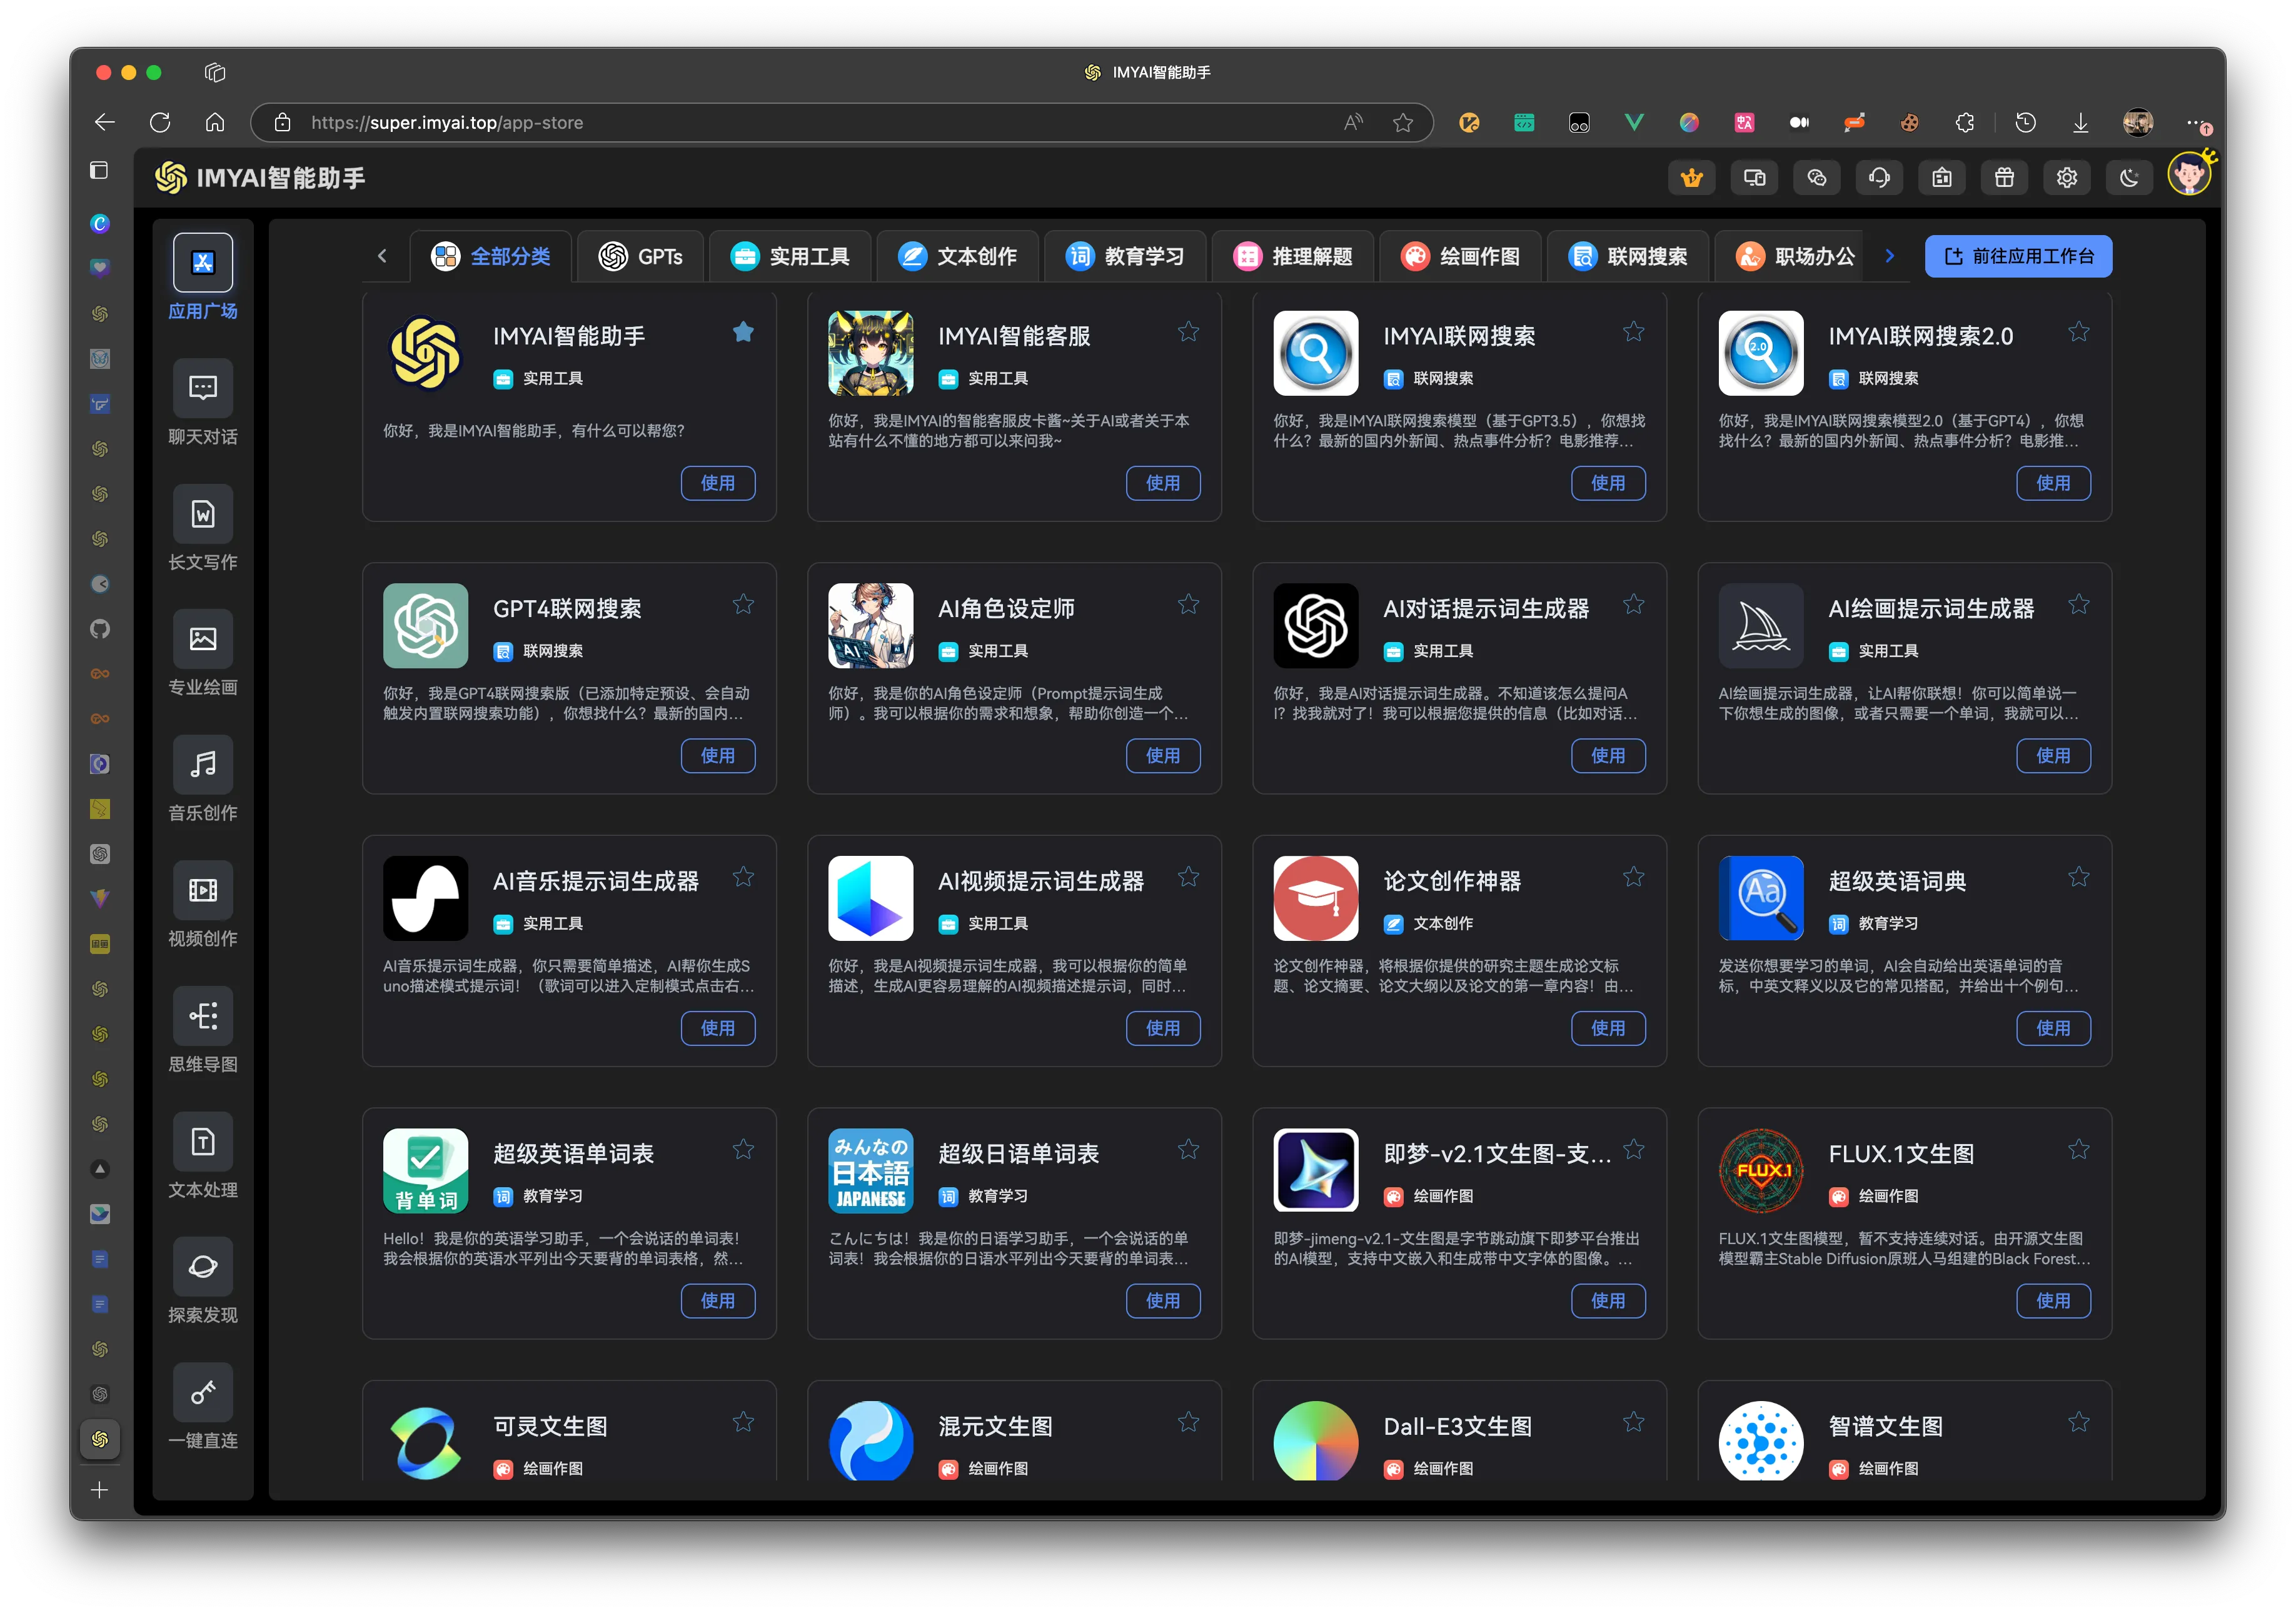Select GPTs category tab
The width and height of the screenshot is (2296, 1613).
(x=641, y=256)
